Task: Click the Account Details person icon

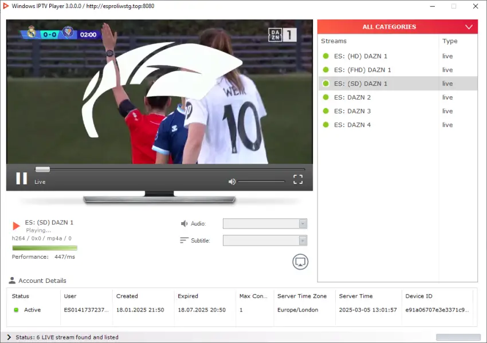Action: [12, 280]
